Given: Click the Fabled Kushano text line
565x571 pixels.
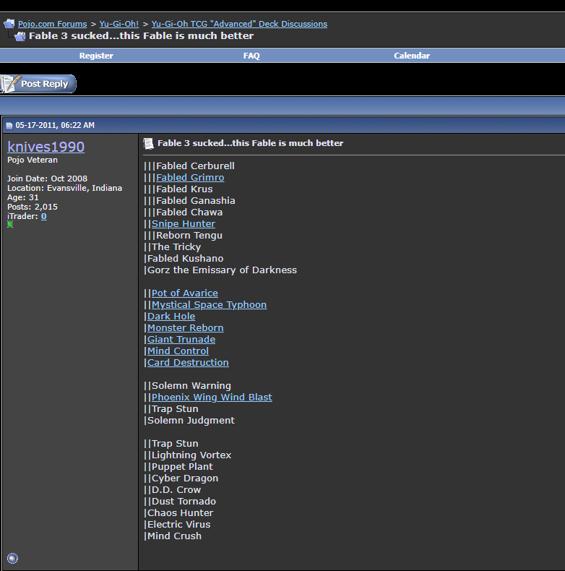Looking at the screenshot, I should [184, 259].
